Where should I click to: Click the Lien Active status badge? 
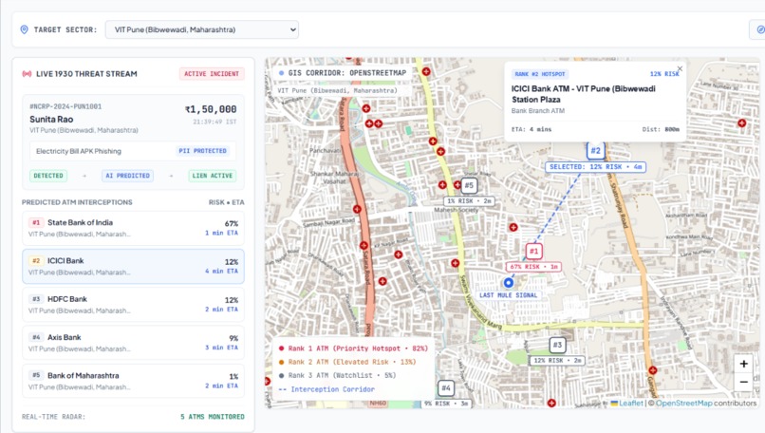(x=213, y=176)
